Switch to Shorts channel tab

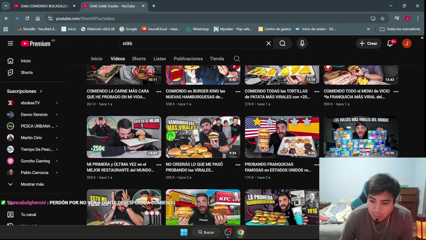click(139, 59)
